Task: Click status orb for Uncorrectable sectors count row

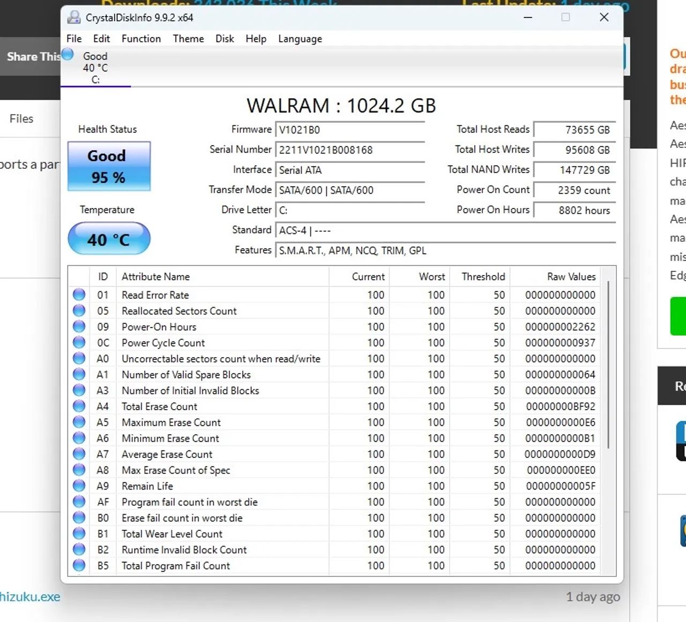Action: [x=79, y=358]
